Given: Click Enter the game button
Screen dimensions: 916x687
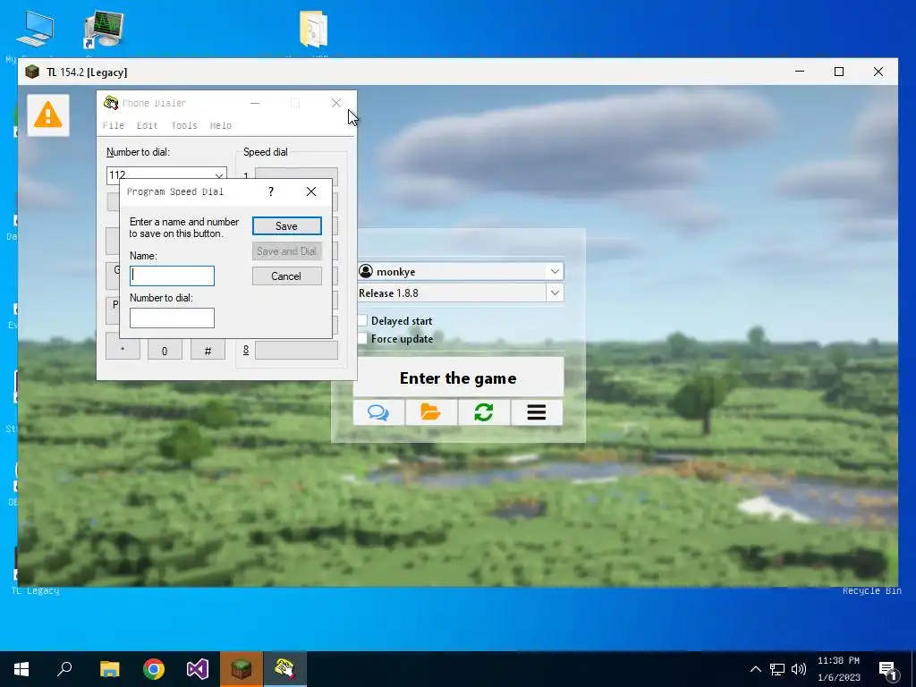Looking at the screenshot, I should 459,378.
